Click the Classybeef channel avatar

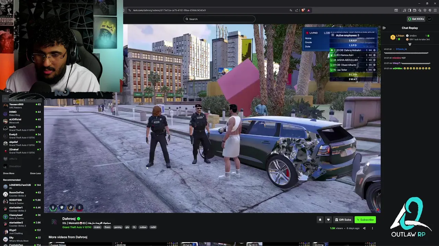5,217
